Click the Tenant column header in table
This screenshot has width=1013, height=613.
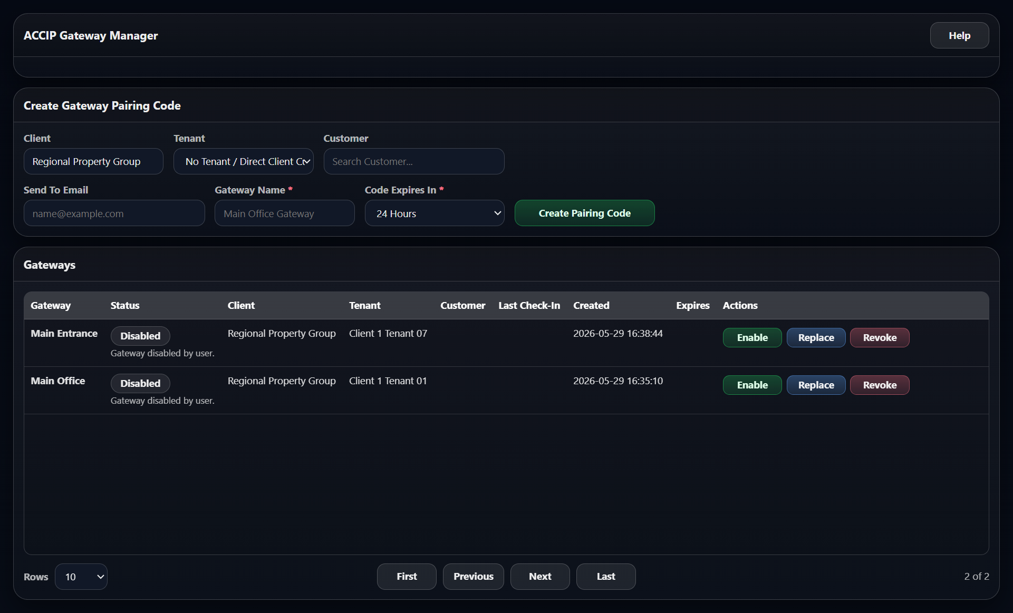pyautogui.click(x=364, y=305)
